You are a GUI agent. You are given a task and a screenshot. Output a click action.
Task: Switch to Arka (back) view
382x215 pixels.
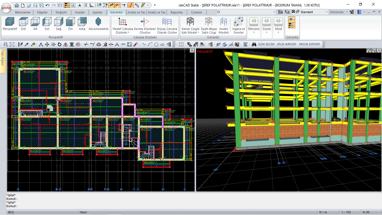[x=82, y=24]
